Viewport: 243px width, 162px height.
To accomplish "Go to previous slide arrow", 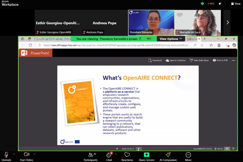I will point(117,149).
